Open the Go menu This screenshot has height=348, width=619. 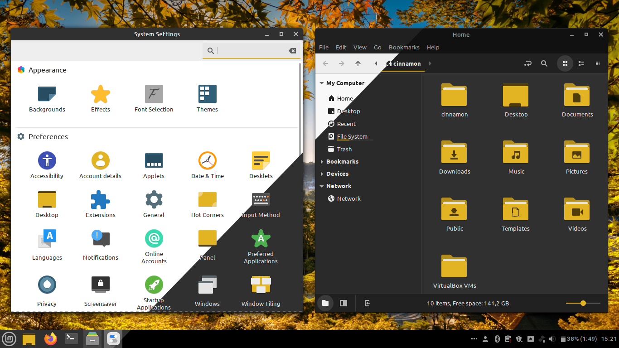pyautogui.click(x=377, y=47)
